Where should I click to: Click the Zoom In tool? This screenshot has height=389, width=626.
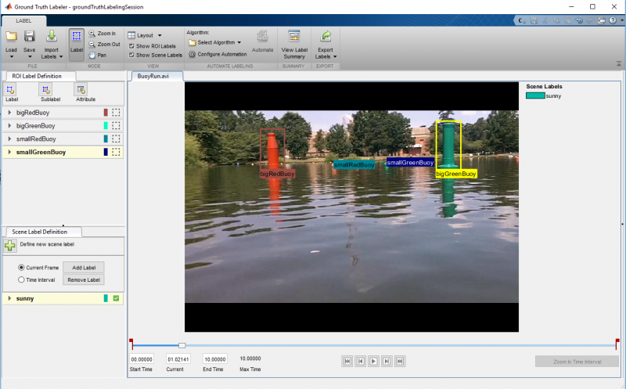[x=103, y=34]
